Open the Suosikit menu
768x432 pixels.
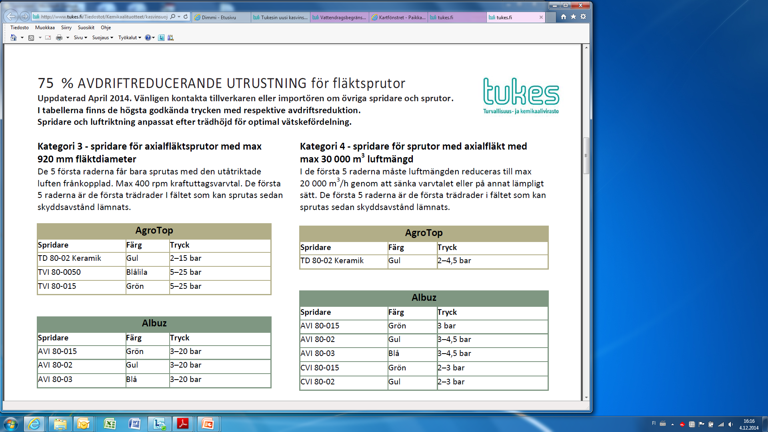click(x=86, y=28)
